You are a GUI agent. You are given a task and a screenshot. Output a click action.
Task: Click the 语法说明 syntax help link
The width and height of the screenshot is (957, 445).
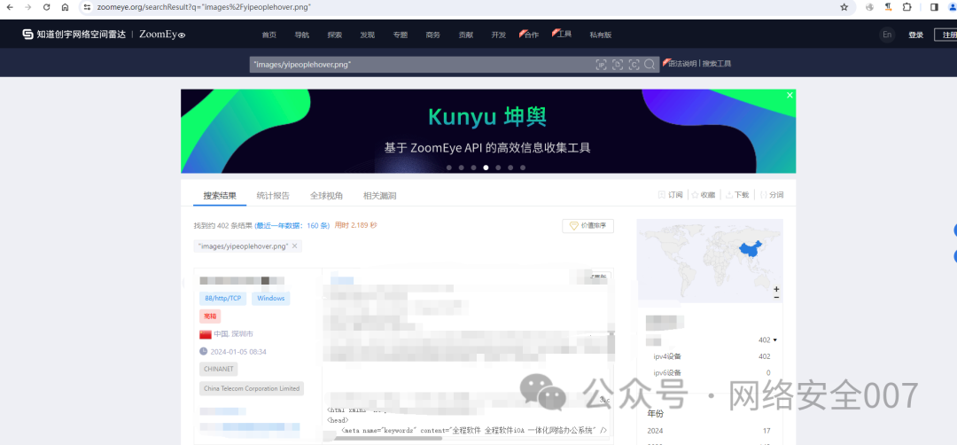(683, 64)
